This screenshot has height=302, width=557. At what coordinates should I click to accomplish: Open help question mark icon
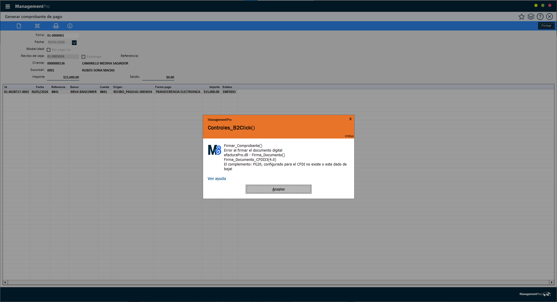540,17
